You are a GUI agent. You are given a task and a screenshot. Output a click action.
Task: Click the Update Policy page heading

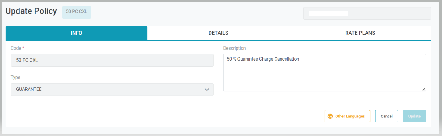pyautogui.click(x=31, y=11)
